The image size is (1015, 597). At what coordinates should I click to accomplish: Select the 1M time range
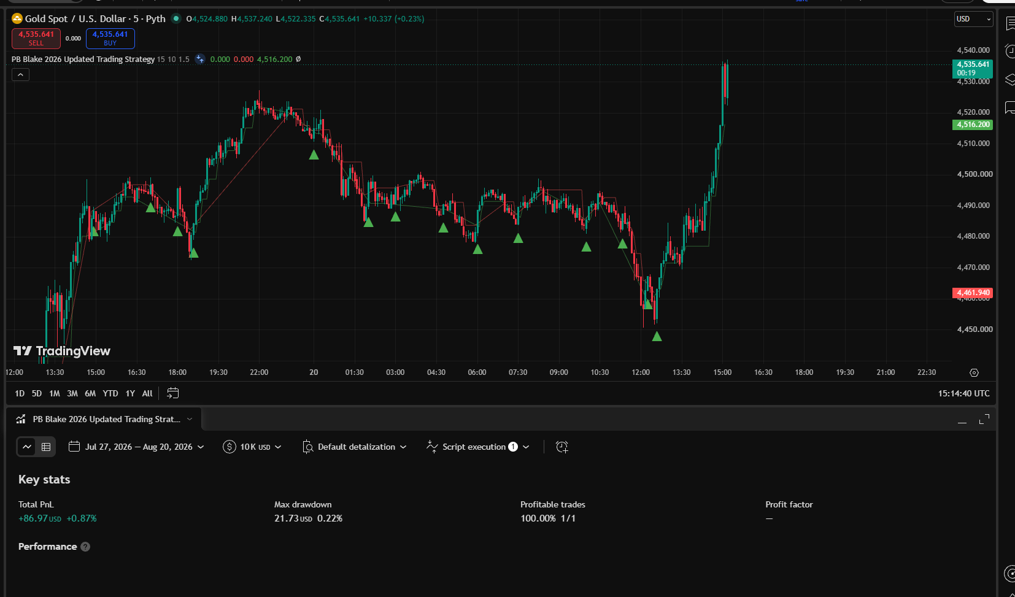(55, 393)
